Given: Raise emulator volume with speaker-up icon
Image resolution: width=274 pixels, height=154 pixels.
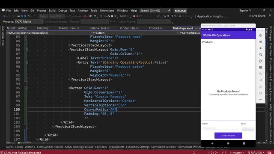Looking at the screenshot, I should pos(261,42).
